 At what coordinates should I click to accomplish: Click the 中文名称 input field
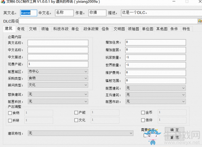pyautogui.click(x=58, y=50)
